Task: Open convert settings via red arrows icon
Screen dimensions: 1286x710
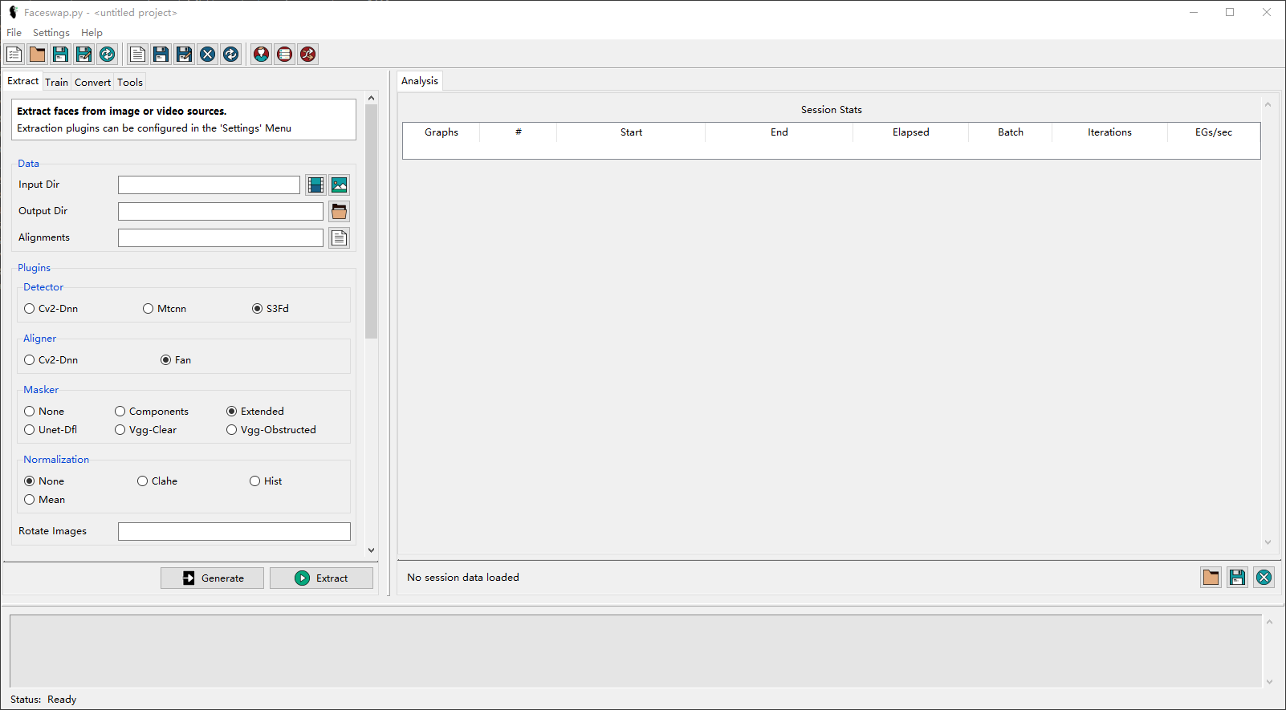Action: tap(308, 55)
